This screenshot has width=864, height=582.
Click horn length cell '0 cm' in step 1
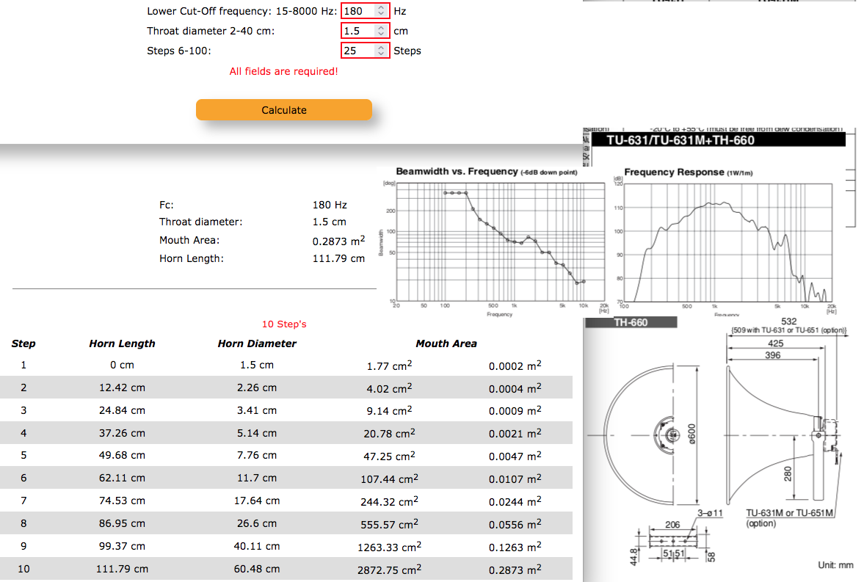pyautogui.click(x=122, y=365)
